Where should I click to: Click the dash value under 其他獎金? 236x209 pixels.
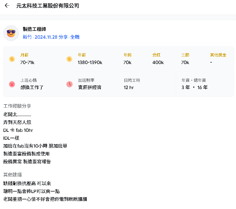[x=211, y=62]
